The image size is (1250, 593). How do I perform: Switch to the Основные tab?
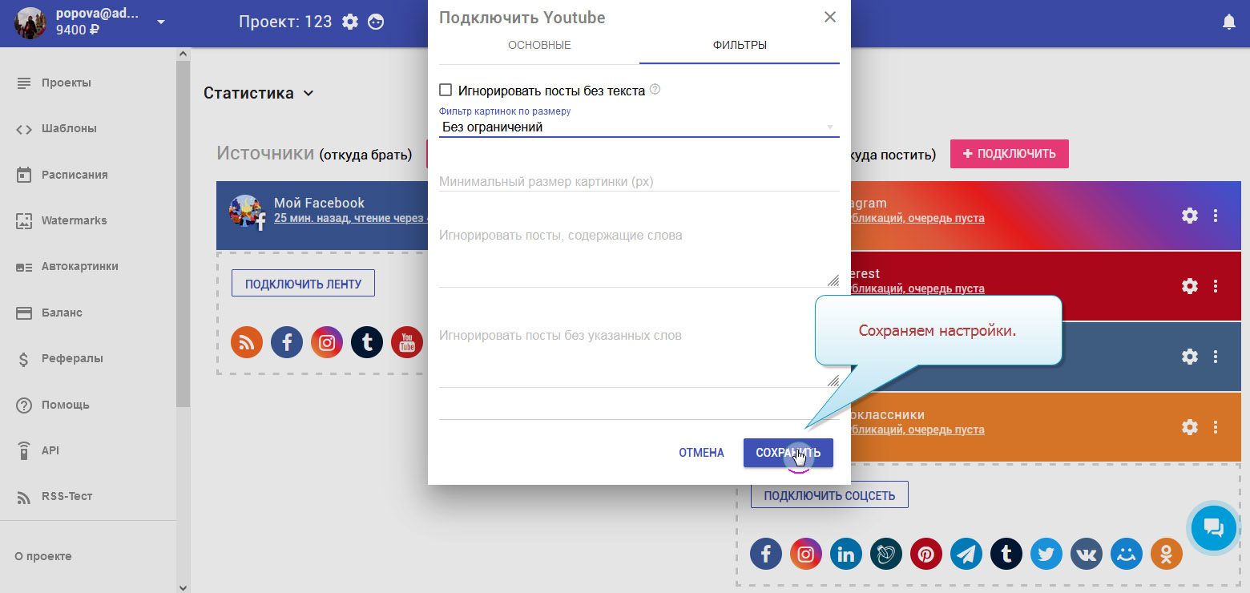539,45
